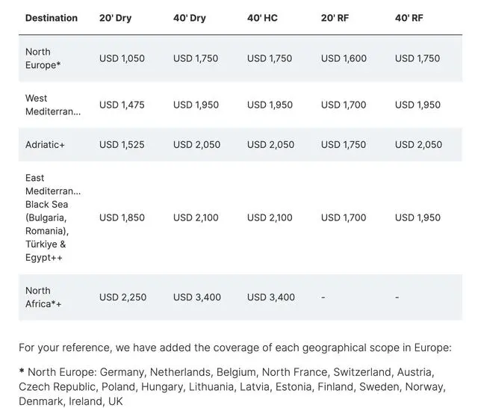This screenshot has width=478, height=408.
Task: Click the 20' Dry column header
Action: click(115, 18)
